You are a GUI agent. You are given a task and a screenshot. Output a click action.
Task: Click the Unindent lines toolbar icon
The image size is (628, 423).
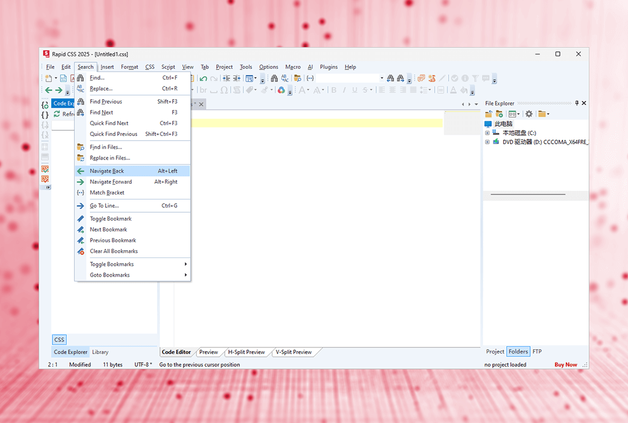[x=237, y=78]
